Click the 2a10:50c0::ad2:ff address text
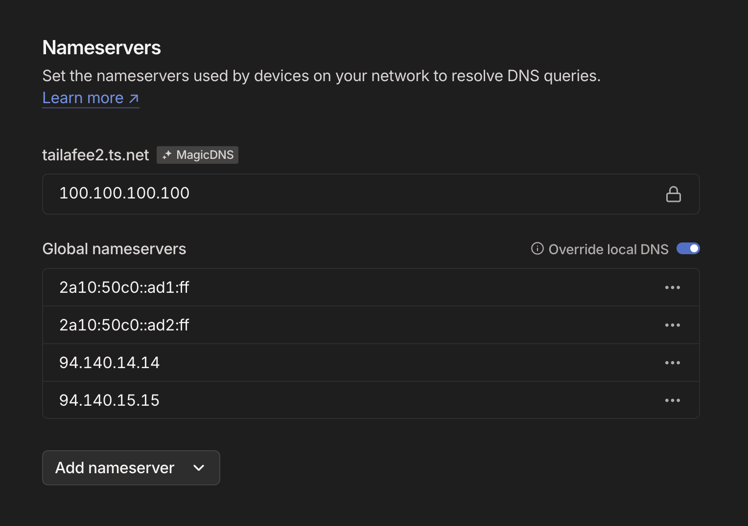The height and width of the screenshot is (526, 748). (124, 325)
